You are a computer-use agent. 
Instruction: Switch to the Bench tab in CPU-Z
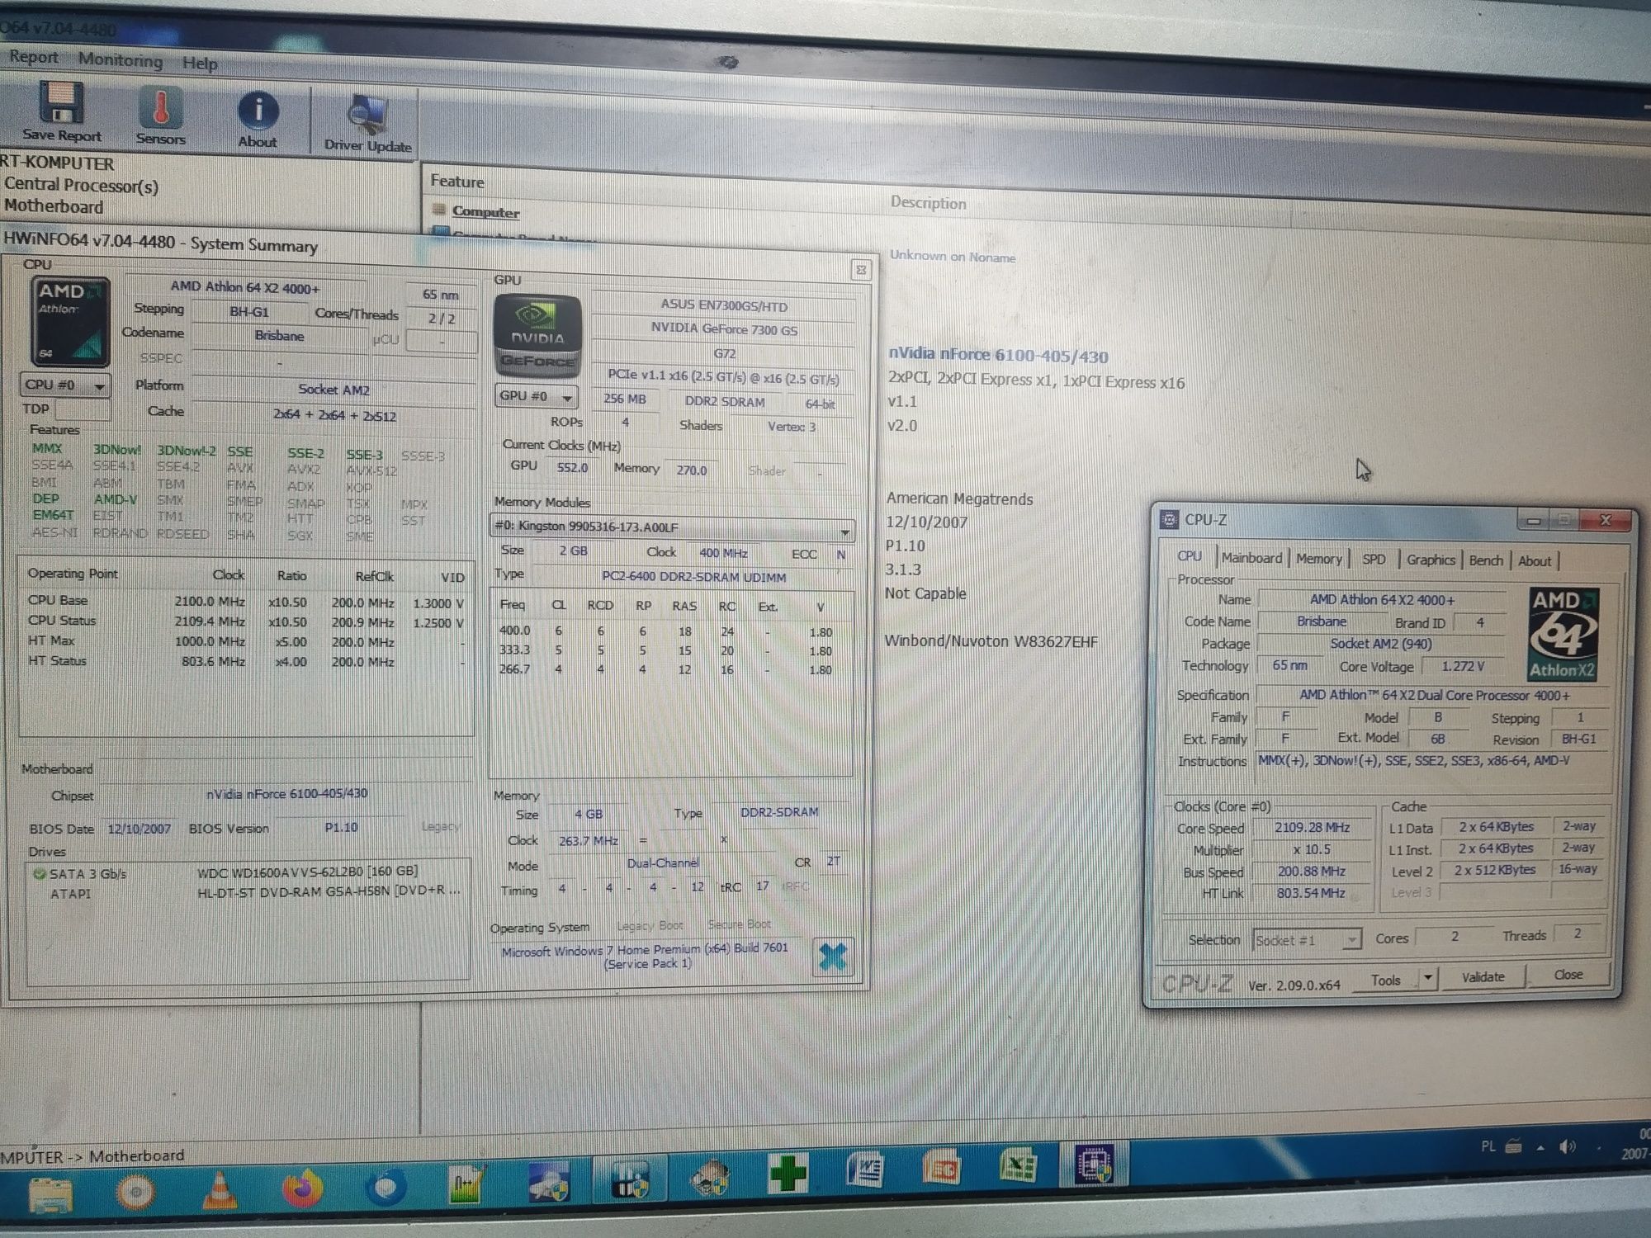pyautogui.click(x=1486, y=560)
